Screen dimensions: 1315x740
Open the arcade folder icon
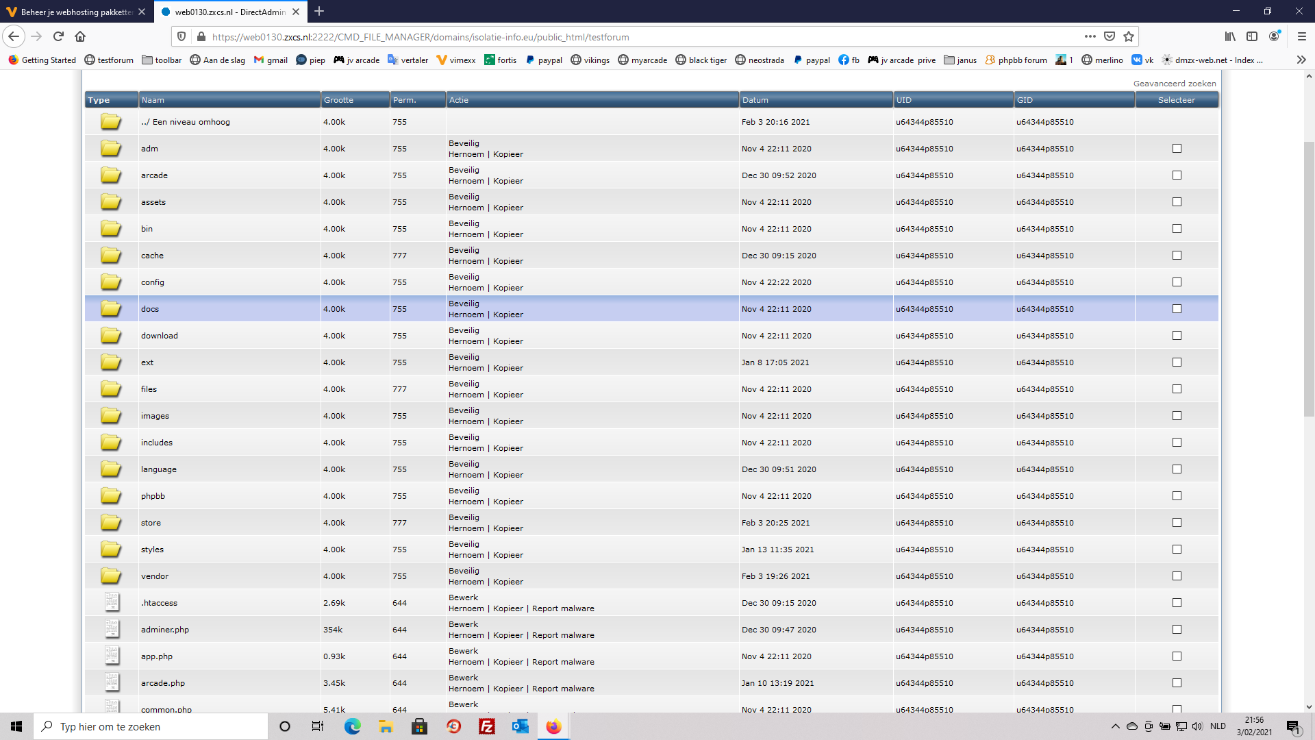pos(110,175)
